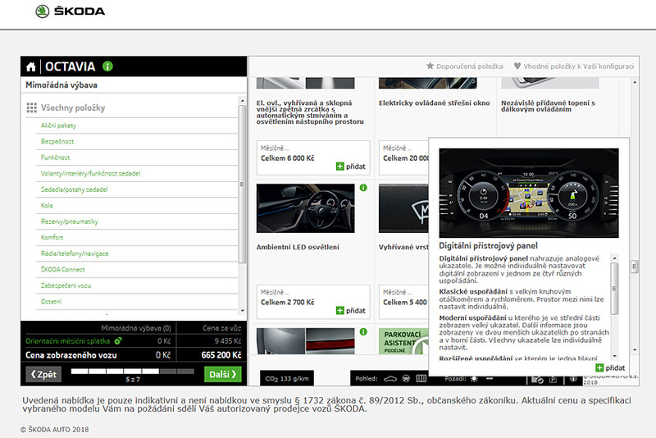Click the Vhodné položky heart legend
The width and height of the screenshot is (656, 438).
tap(573, 66)
